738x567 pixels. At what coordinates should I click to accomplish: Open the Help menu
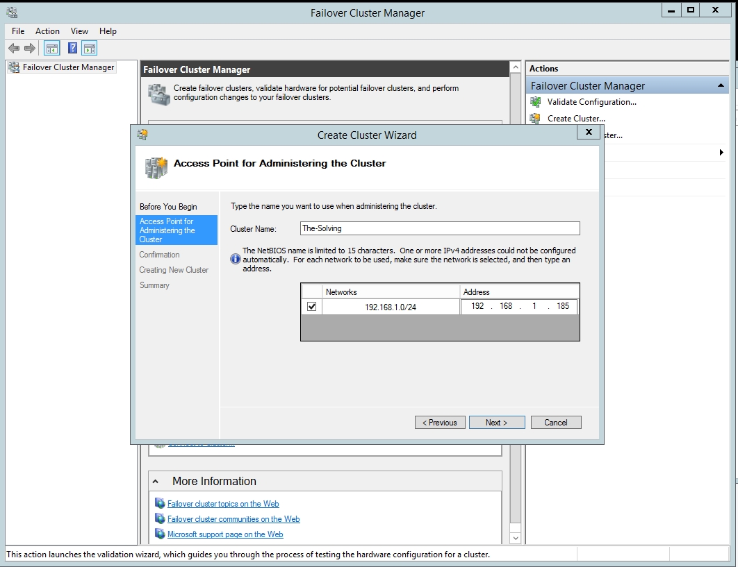(108, 31)
